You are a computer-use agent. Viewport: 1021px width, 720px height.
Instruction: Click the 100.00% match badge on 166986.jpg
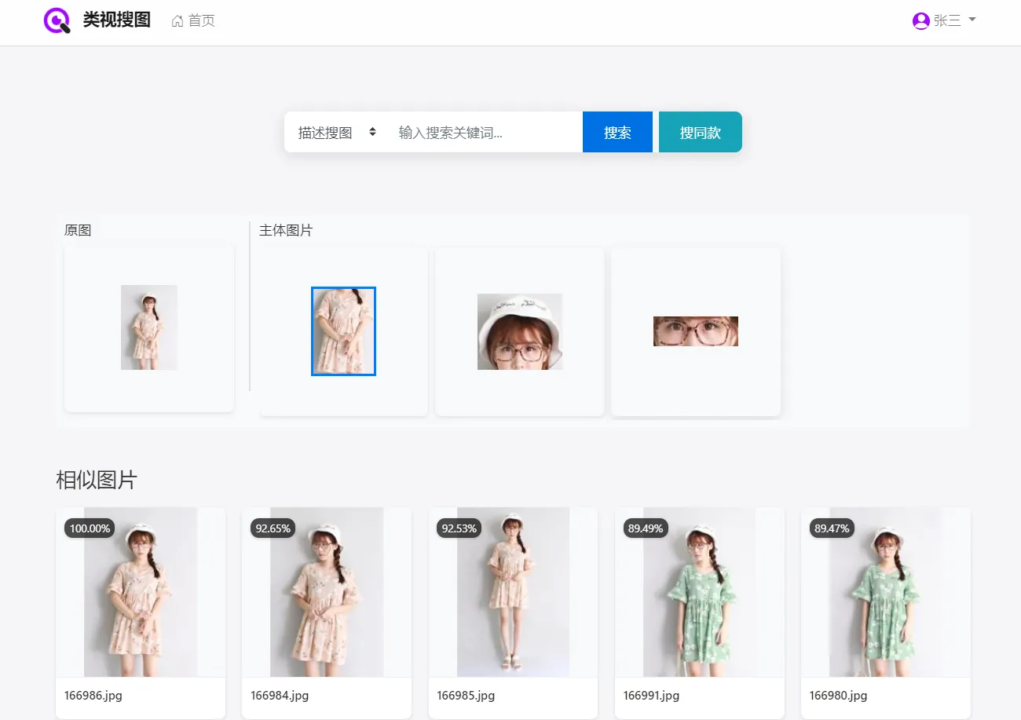pos(89,528)
